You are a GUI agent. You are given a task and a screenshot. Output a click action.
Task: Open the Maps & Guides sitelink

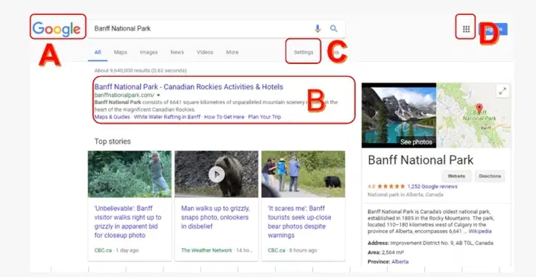click(x=112, y=117)
